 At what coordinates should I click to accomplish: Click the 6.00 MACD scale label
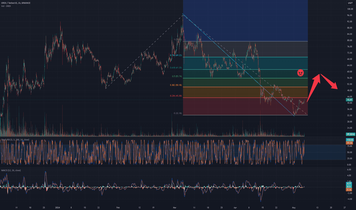click(350, 170)
